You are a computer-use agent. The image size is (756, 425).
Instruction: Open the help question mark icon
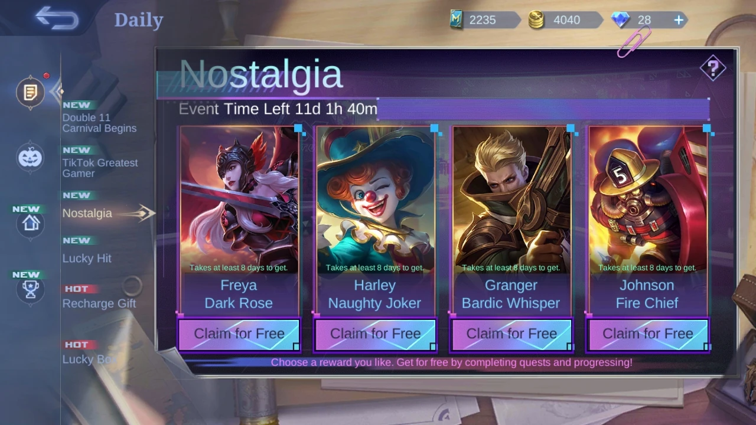713,68
